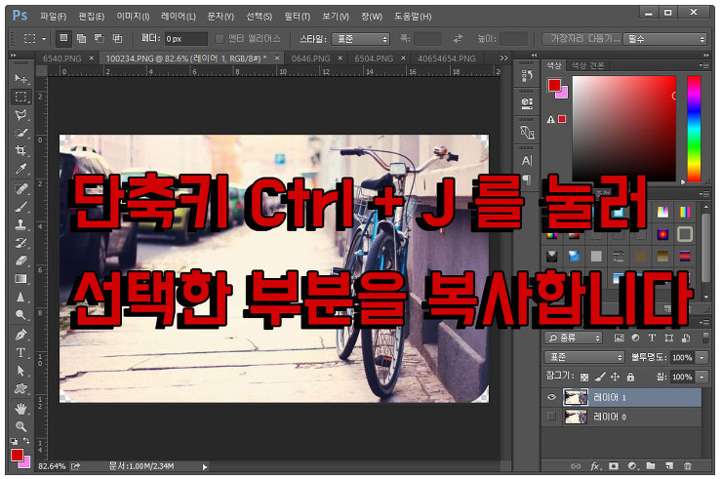Open the 칠 100% dropdown arrow
The image size is (722, 479).
[702, 378]
